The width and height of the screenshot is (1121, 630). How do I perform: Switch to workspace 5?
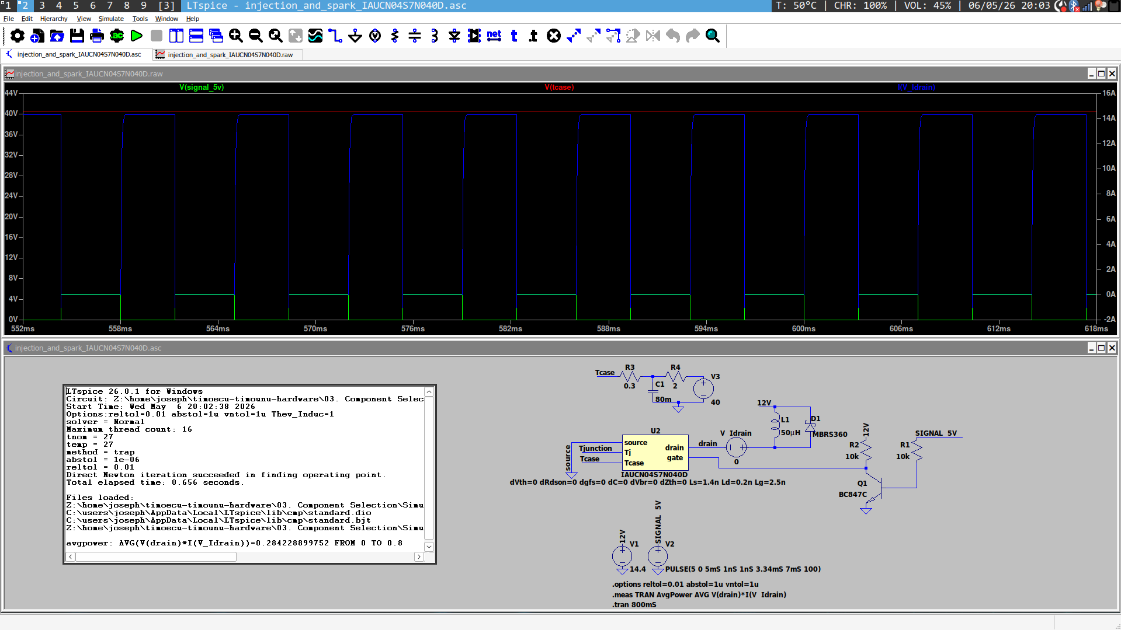76,6
